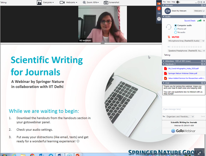This screenshot has width=206, height=156.
Task: Click the Sound Check link
Action: [190, 21]
